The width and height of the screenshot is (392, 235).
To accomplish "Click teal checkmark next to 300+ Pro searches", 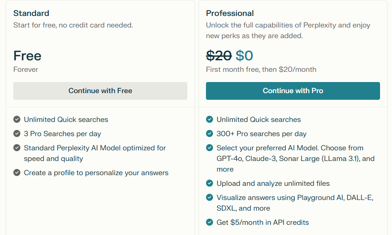I will (x=210, y=133).
